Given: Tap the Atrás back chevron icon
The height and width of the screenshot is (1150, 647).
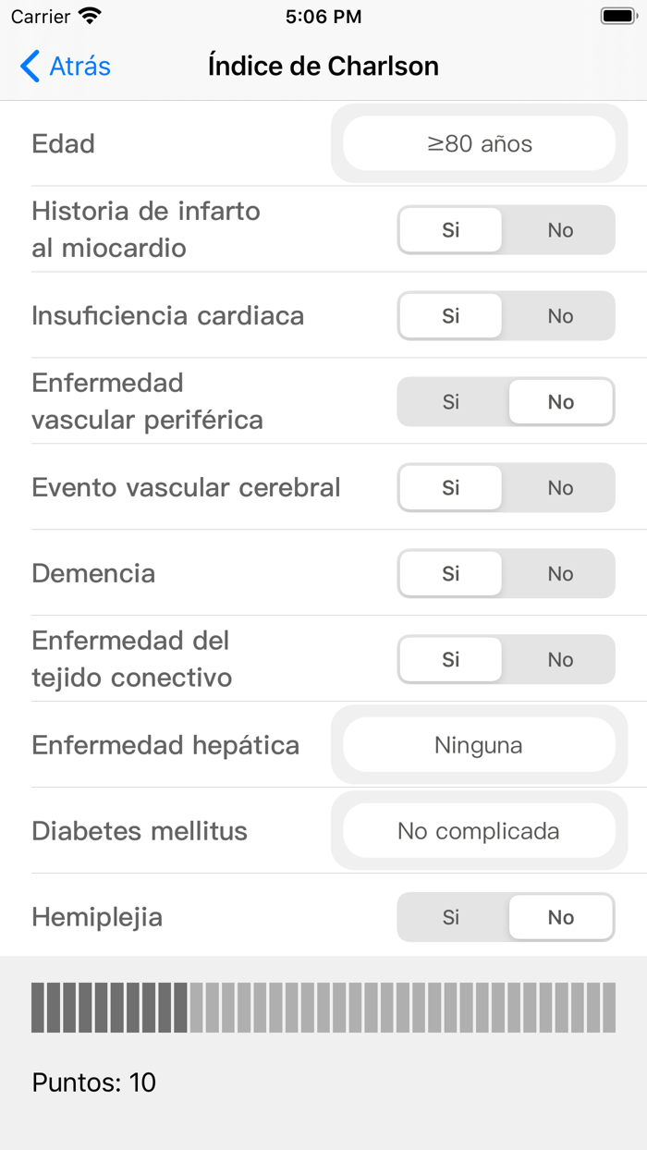Looking at the screenshot, I should 30,67.
